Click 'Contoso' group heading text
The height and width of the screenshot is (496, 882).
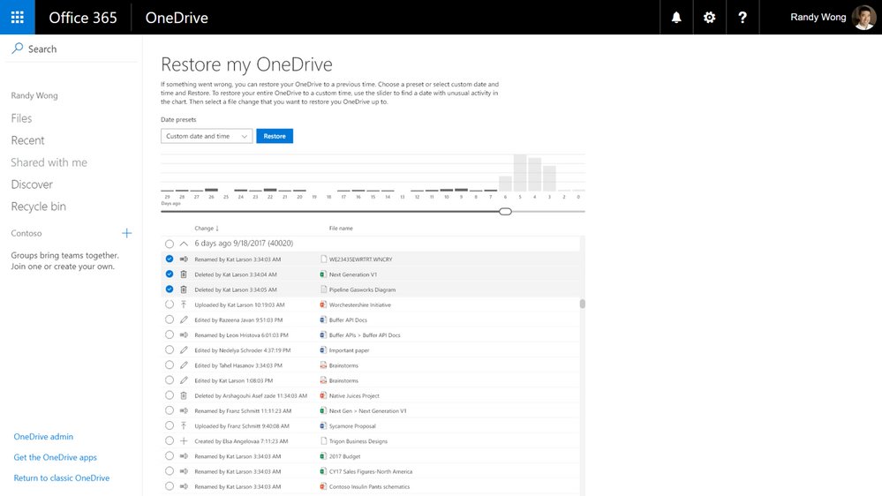point(26,233)
